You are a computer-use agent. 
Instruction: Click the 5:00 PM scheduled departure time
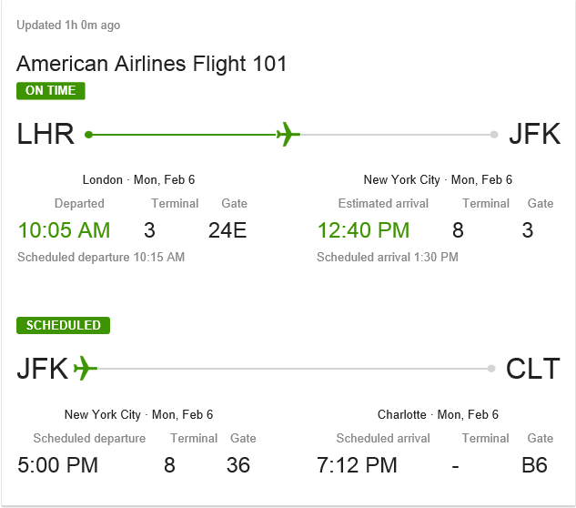click(57, 465)
